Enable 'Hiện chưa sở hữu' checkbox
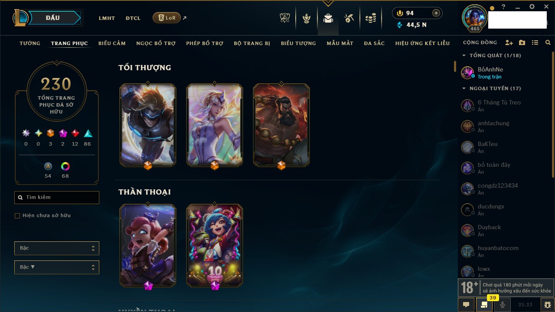Screen dimensions: 555x312 (17, 215)
